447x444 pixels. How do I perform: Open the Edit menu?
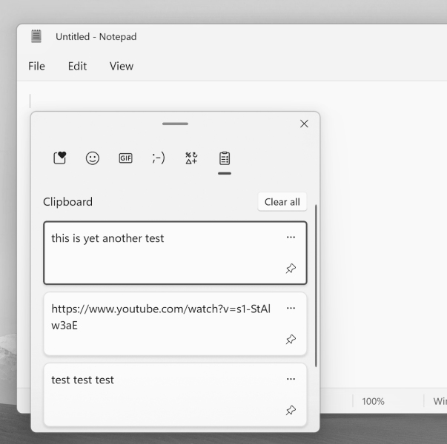tap(77, 67)
